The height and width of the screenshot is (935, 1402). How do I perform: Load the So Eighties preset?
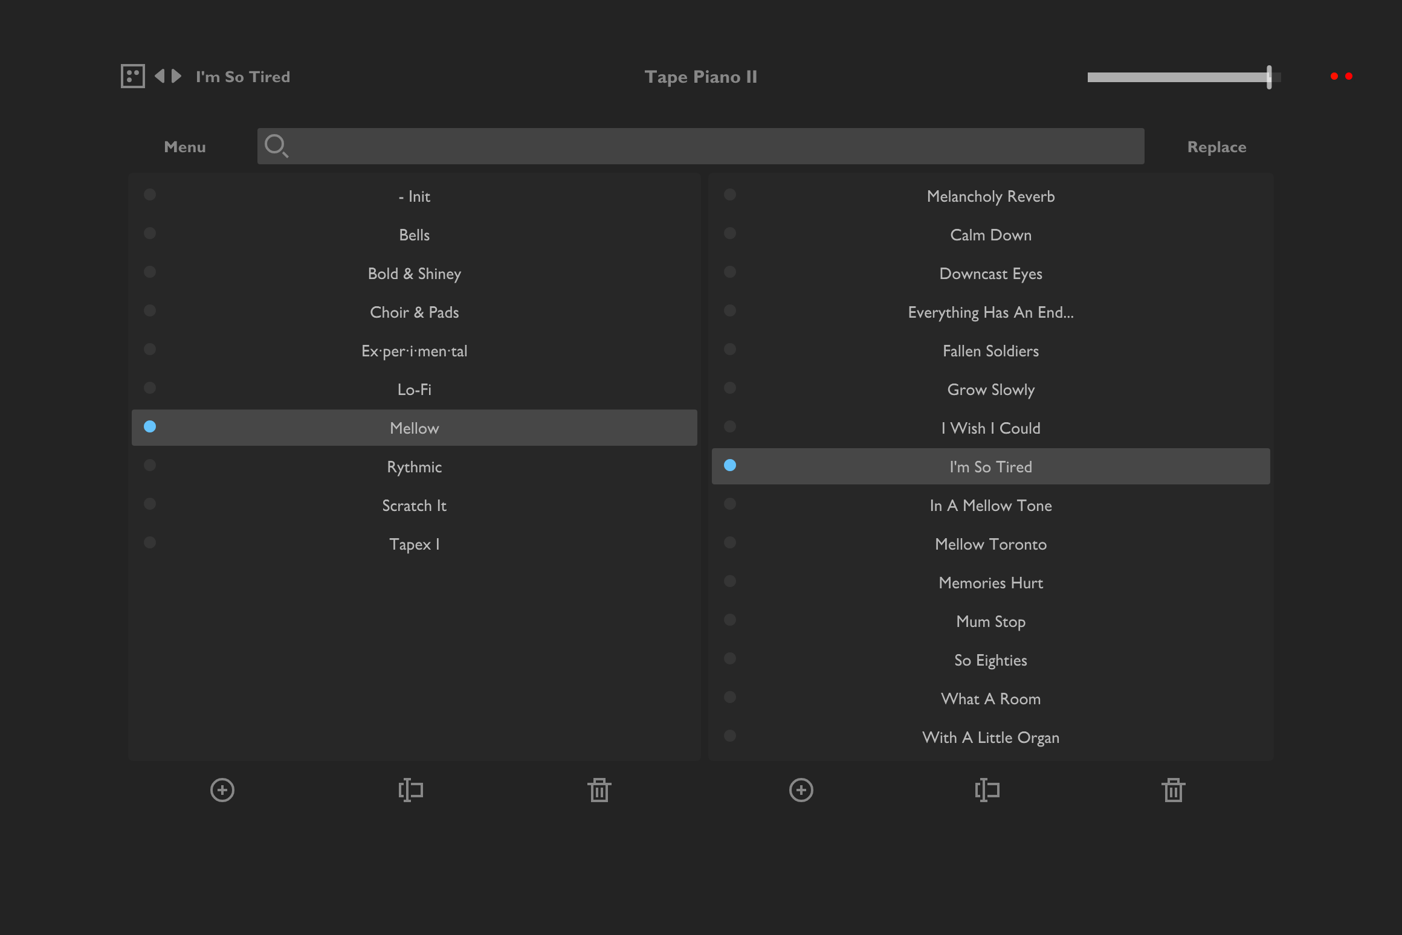[x=991, y=660]
